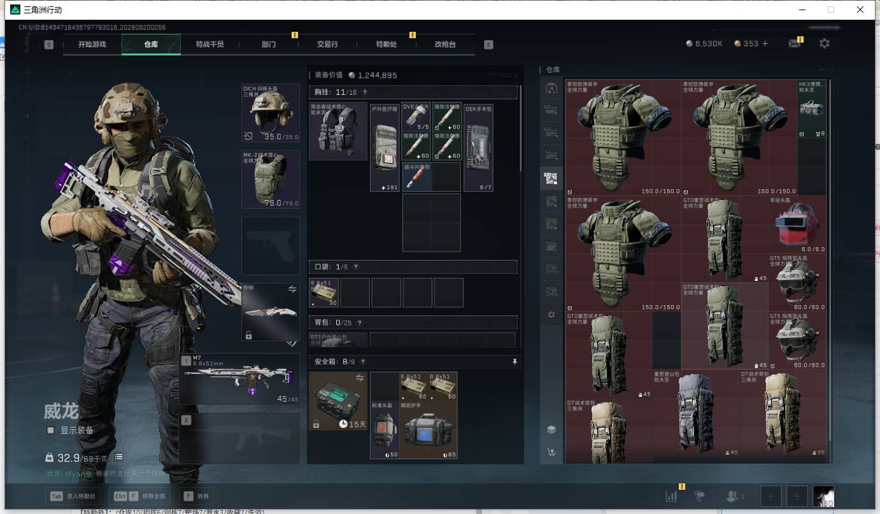Open the 开始游戏 tab
This screenshot has height=514, width=880.
click(92, 45)
